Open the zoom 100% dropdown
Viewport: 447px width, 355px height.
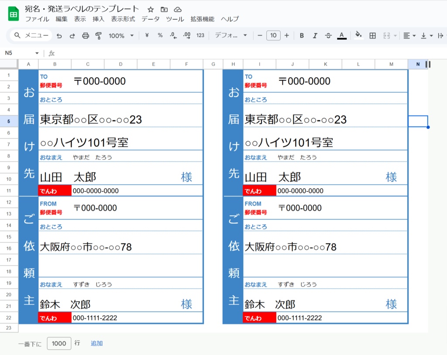coord(121,36)
